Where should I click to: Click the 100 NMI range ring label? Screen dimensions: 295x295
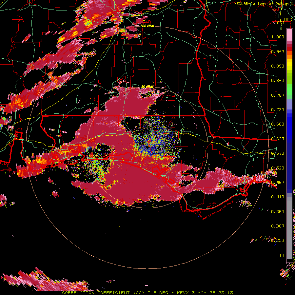[x=147, y=26]
